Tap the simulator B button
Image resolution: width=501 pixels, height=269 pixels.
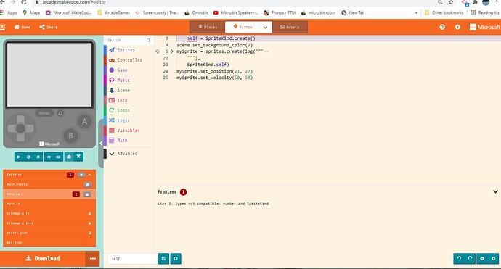tap(70, 136)
